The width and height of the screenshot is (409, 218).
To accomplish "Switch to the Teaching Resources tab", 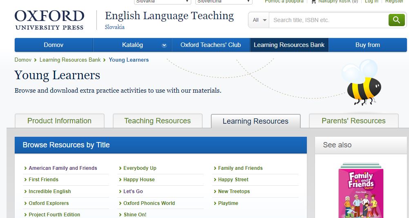I will pos(158,121).
